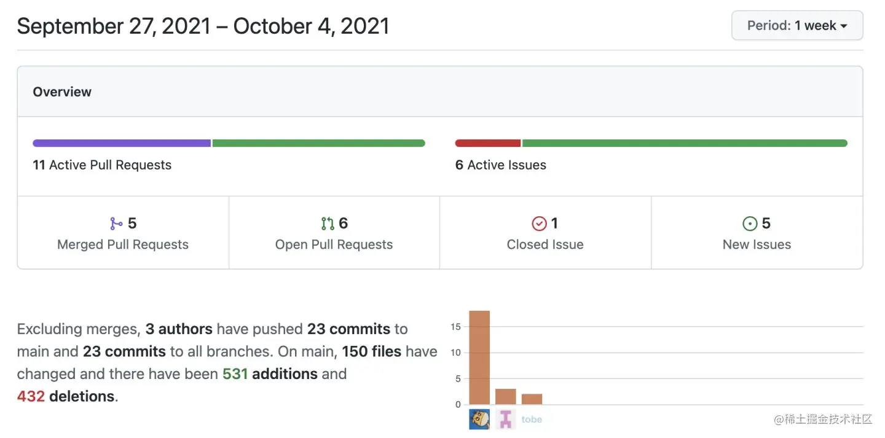Screen dimensions: 885x438
Task: View the New Issues list
Action: click(757, 244)
